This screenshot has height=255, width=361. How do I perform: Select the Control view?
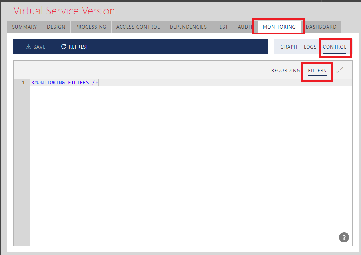(x=334, y=47)
